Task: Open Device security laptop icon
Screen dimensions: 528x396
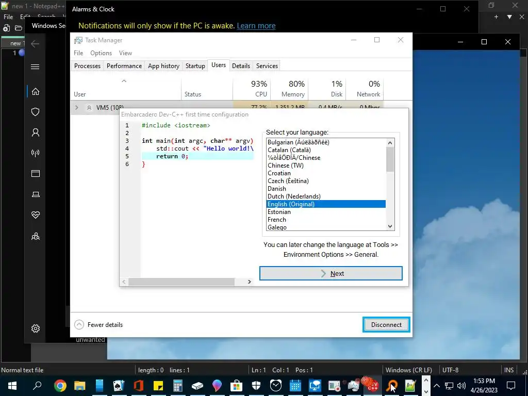Action: [x=36, y=194]
